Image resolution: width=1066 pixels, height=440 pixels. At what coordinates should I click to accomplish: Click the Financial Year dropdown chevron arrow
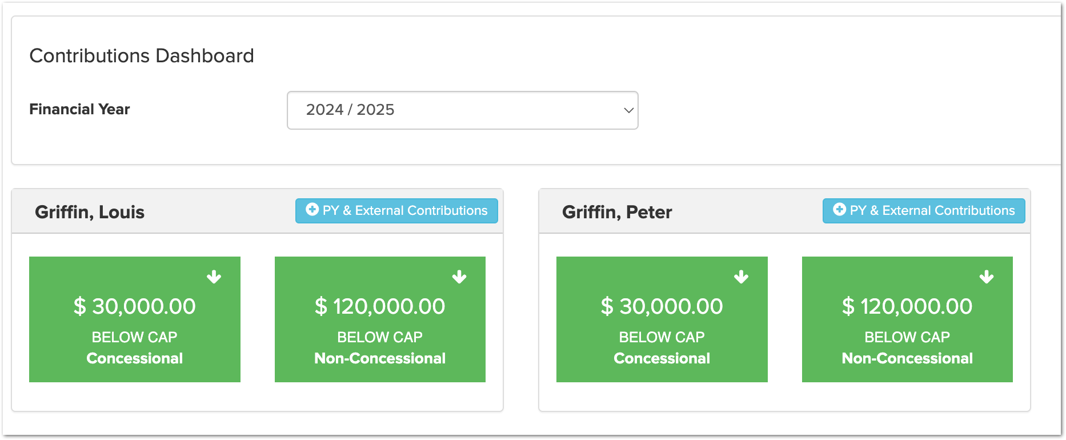(x=628, y=110)
